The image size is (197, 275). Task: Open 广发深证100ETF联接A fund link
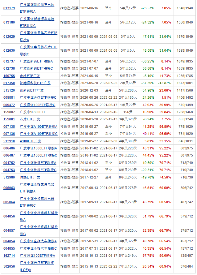[x=37, y=256]
